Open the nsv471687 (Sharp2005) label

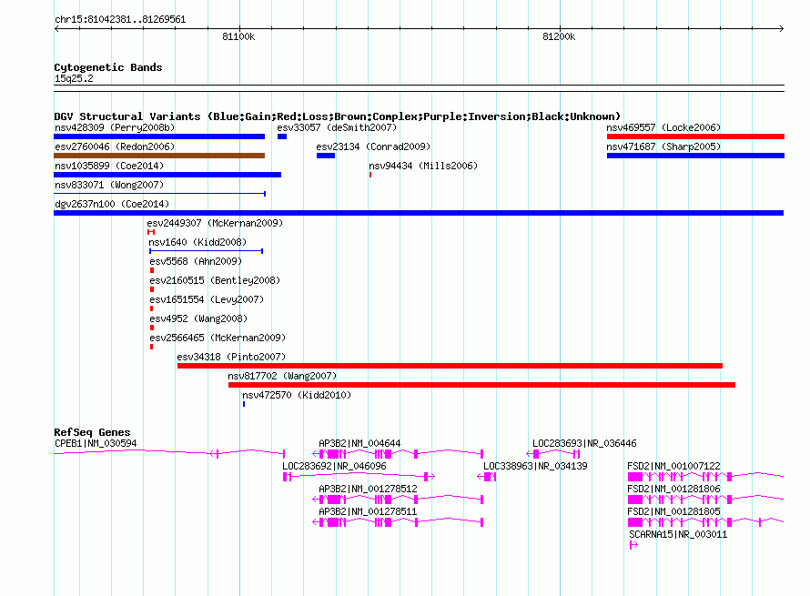tap(663, 146)
